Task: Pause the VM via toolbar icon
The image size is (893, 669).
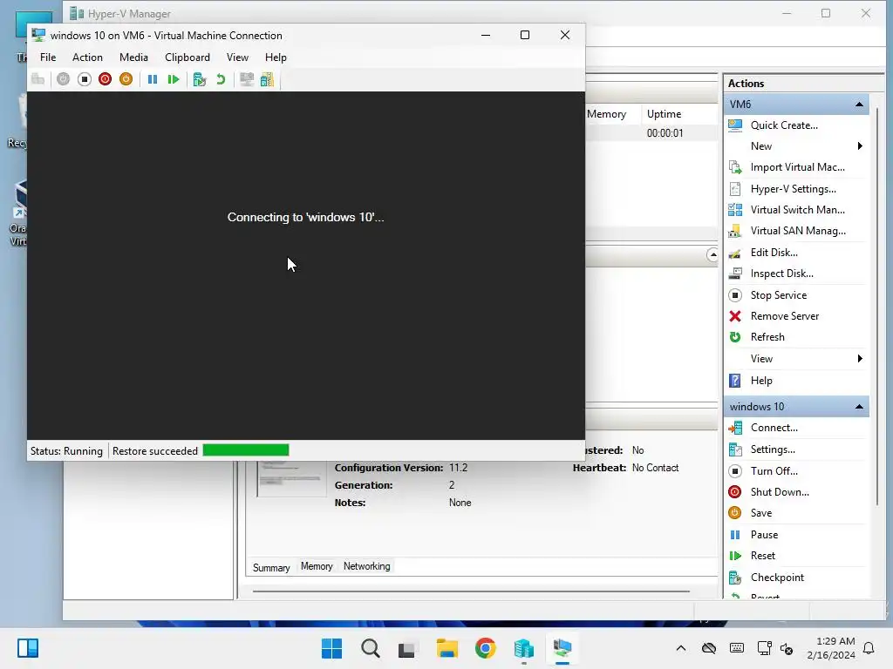Action: tap(153, 79)
